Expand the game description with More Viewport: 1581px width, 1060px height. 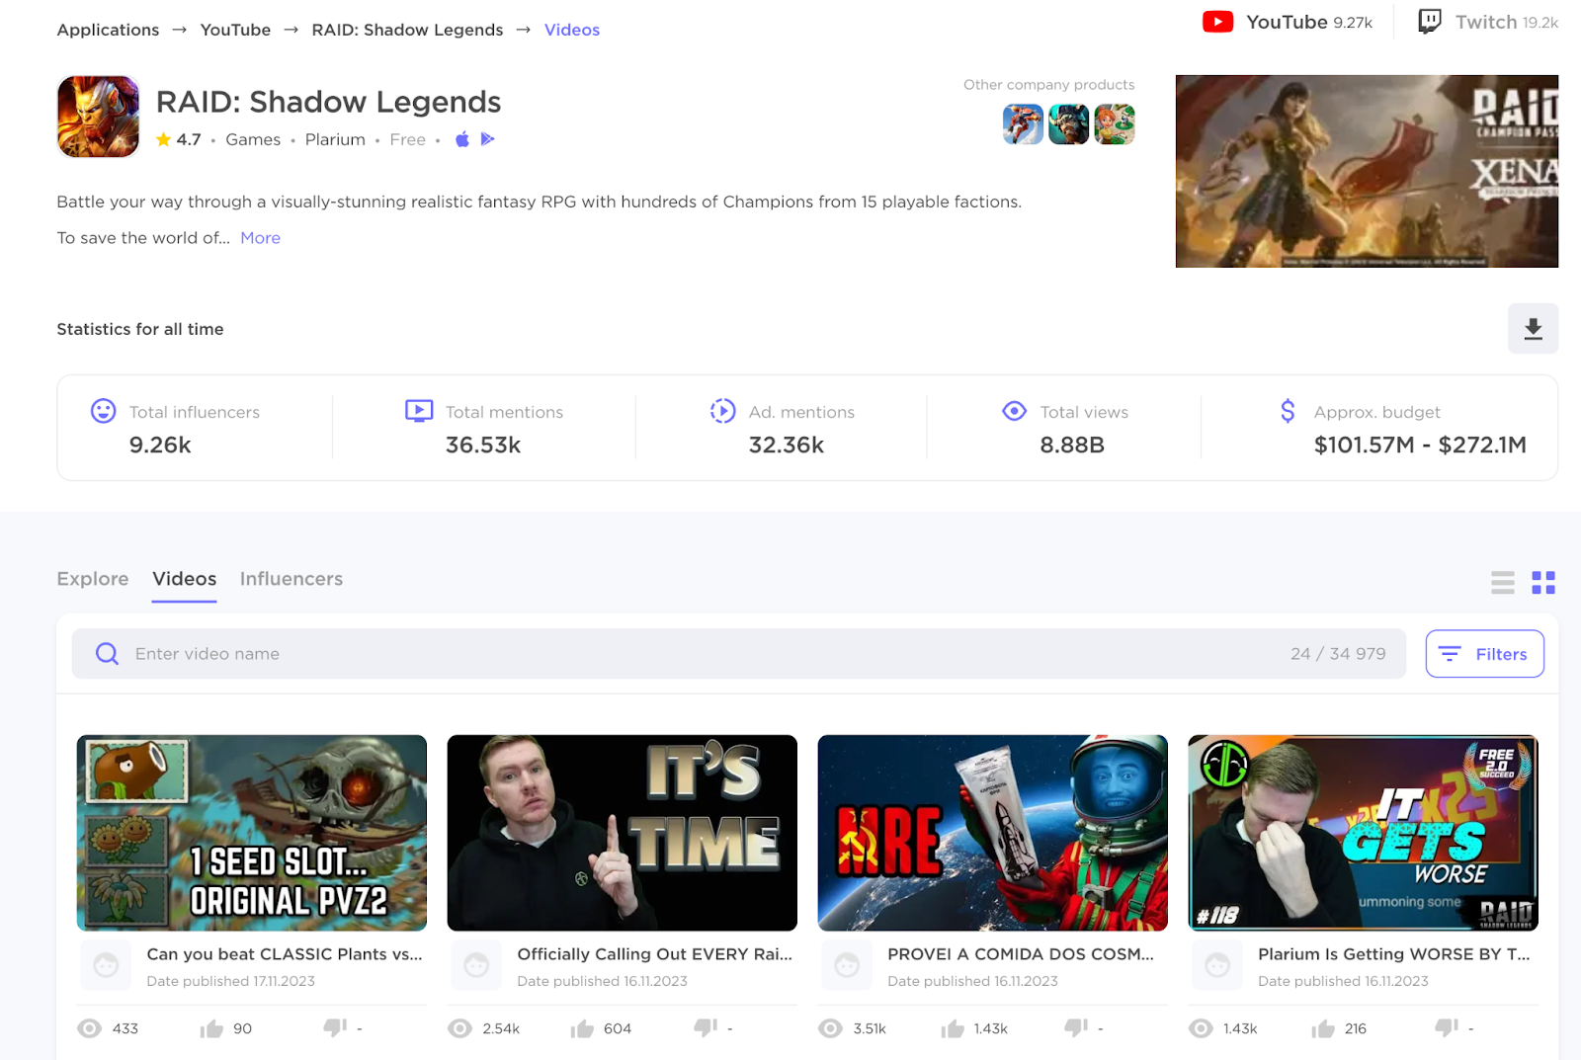[260, 237]
